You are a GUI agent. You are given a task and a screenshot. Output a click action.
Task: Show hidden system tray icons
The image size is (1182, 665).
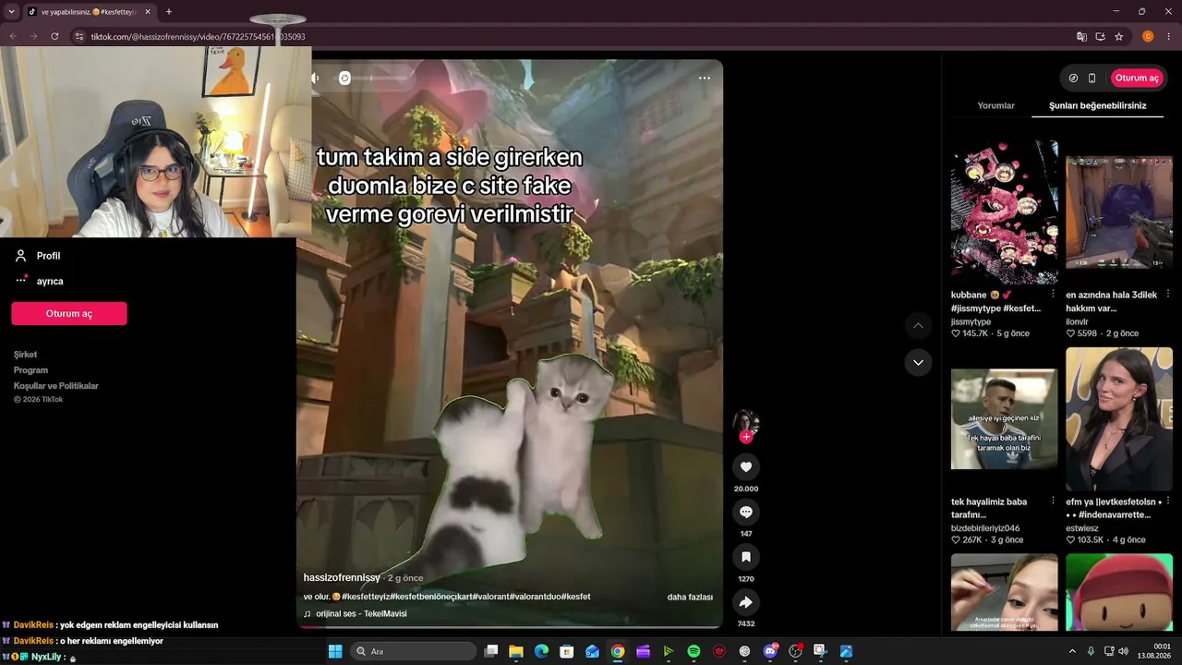pyautogui.click(x=1072, y=651)
